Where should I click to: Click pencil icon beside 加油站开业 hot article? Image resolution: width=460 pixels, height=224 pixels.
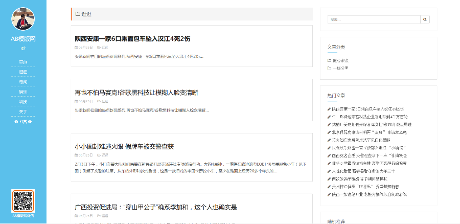[329, 194]
